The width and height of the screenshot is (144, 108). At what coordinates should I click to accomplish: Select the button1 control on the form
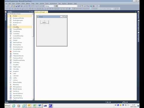point(44,22)
